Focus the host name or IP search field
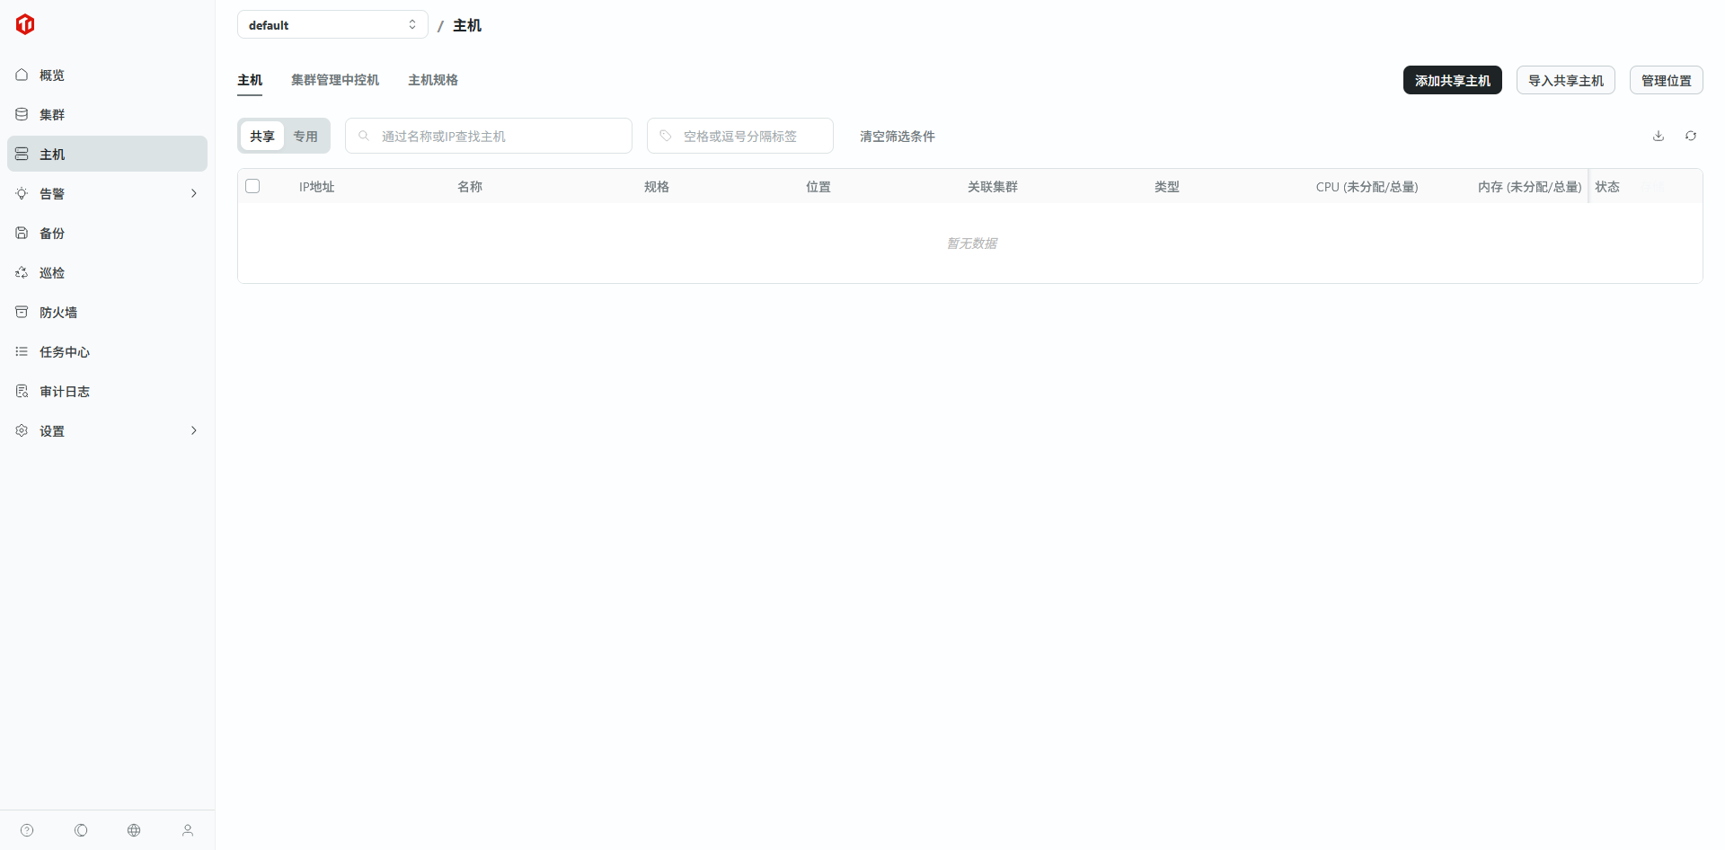This screenshot has width=1725, height=850. coord(499,137)
